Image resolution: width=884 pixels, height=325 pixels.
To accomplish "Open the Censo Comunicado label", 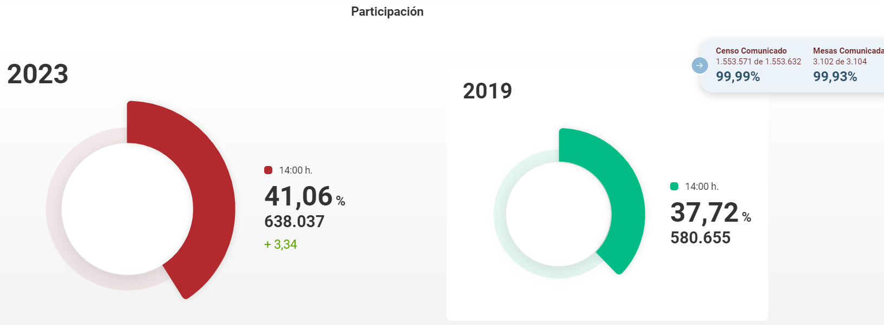I will coord(751,51).
